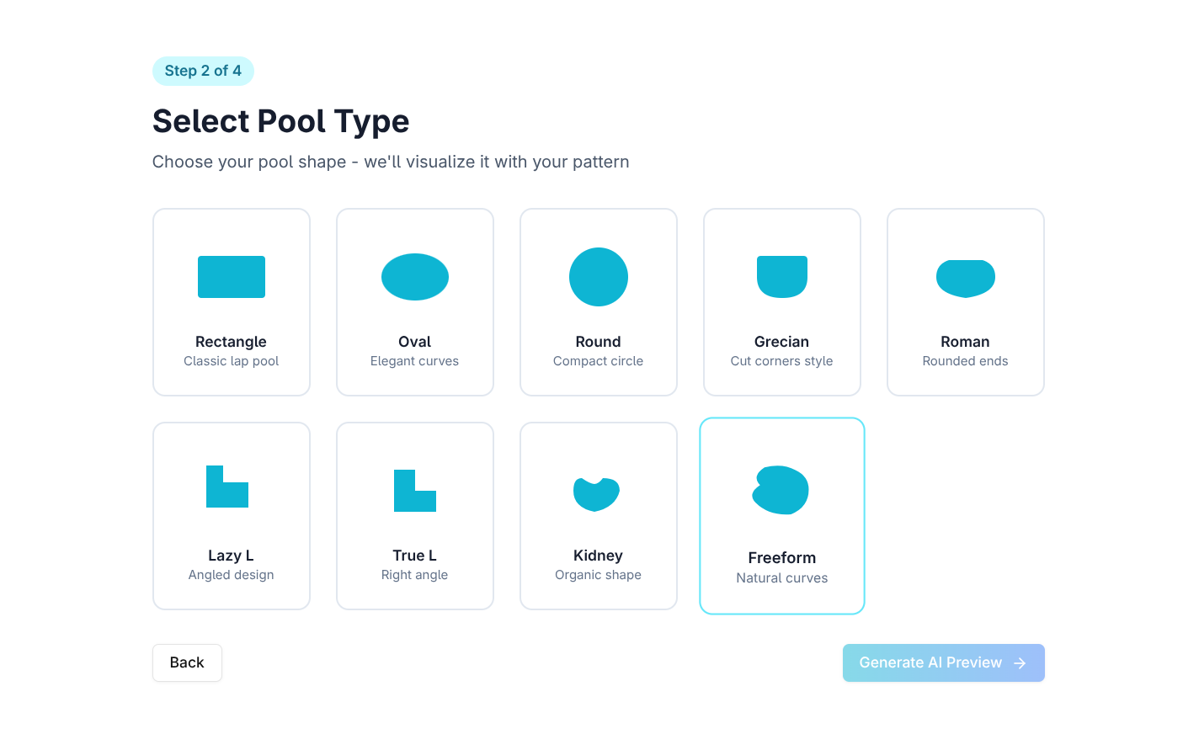This screenshot has width=1183, height=750.
Task: Choose the 'Organic shape' option card
Action: coord(599,516)
